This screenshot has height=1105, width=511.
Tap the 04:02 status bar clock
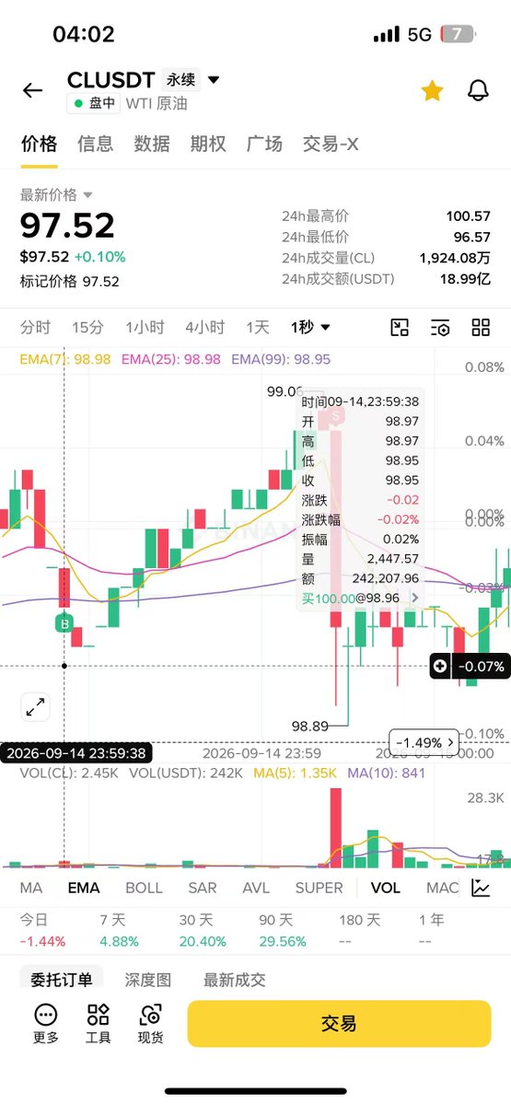(x=84, y=34)
